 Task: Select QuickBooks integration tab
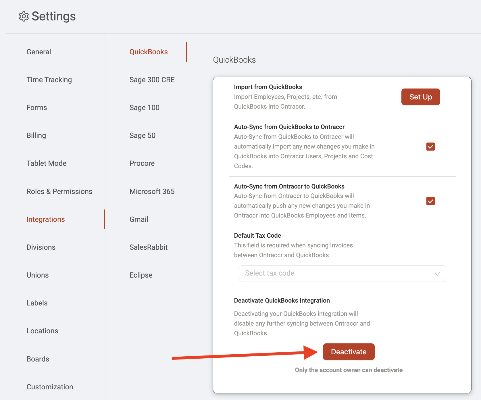(x=149, y=52)
